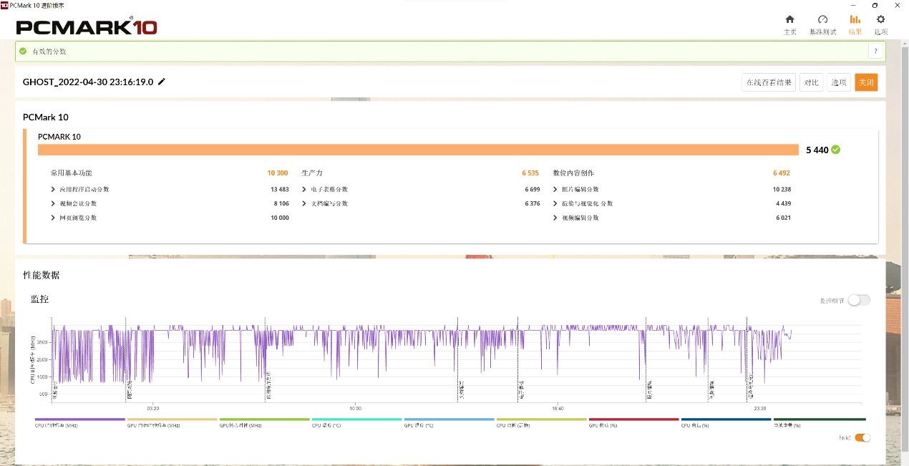Open the 基准测试 benchmark gauge icon

click(x=822, y=19)
